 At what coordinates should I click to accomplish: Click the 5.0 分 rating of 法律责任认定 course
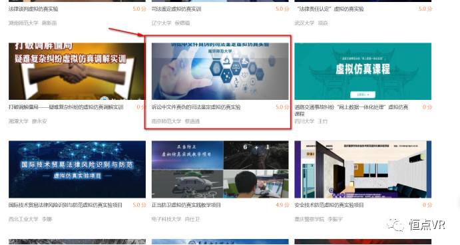point(425,9)
